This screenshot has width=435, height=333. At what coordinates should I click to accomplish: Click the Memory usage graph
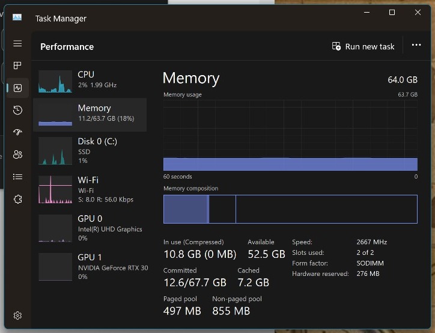[x=290, y=135]
